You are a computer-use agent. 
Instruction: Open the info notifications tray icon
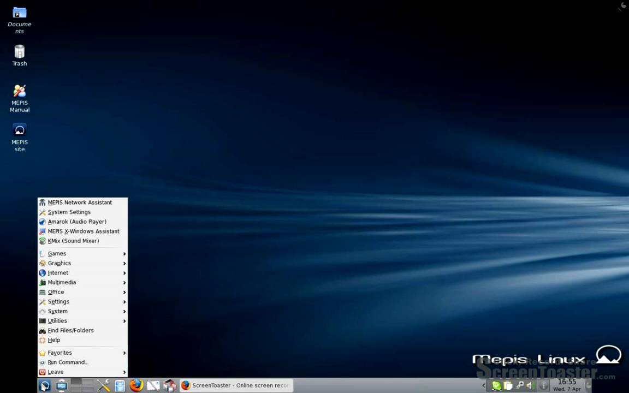coord(544,386)
